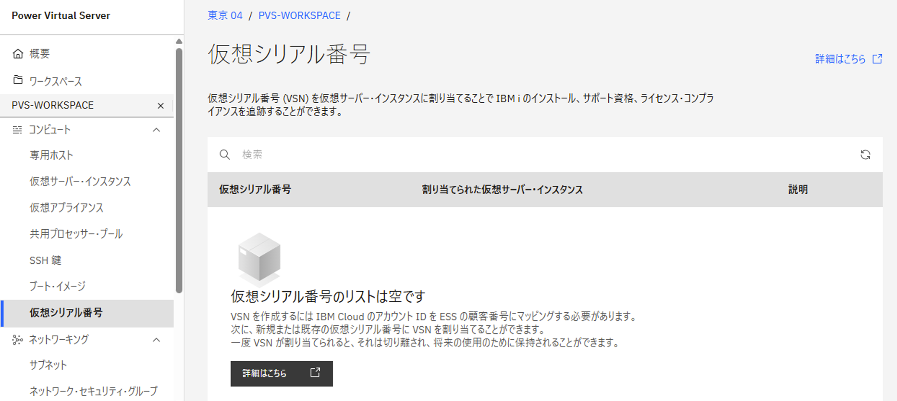Image resolution: width=897 pixels, height=401 pixels.
Task: Open 仮想アプライアンス in the sidebar
Action: (66, 207)
